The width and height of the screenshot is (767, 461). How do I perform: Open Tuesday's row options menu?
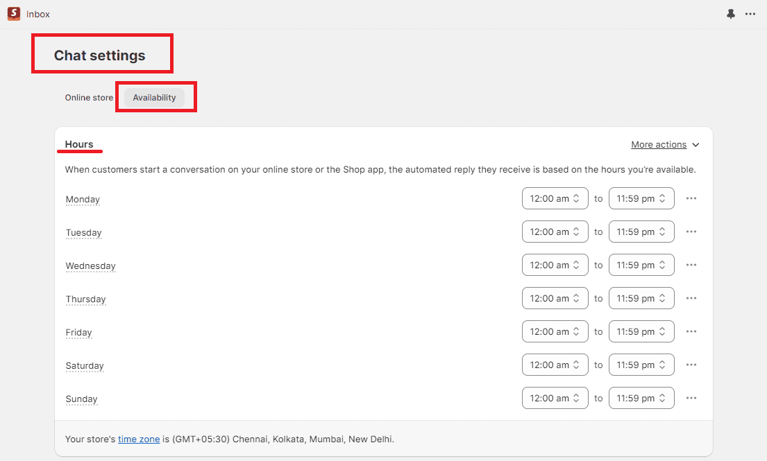pos(691,232)
